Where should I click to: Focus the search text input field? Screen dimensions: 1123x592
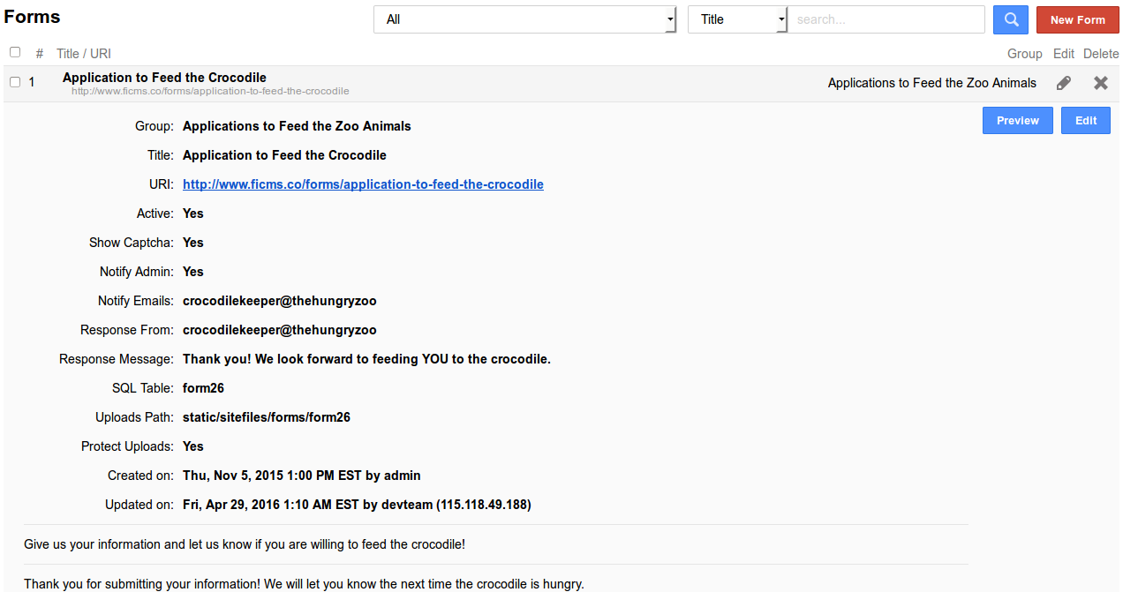tap(886, 19)
